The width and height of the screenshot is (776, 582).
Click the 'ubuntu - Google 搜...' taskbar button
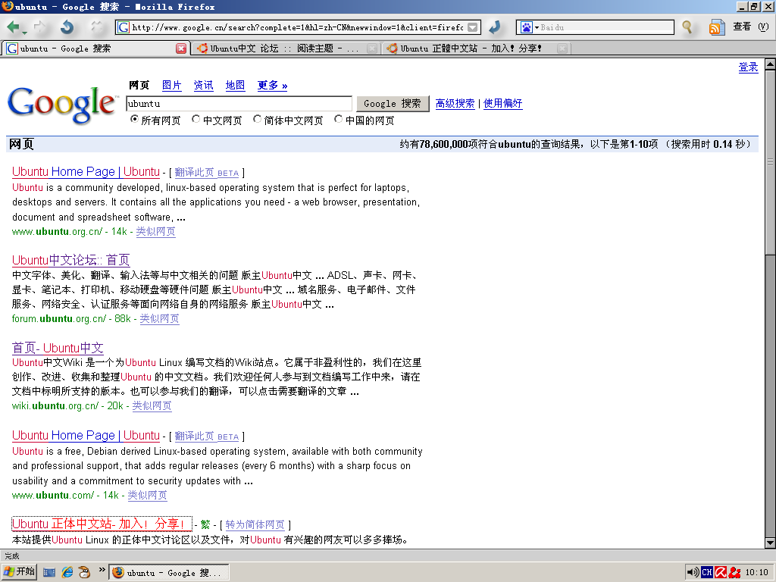[x=169, y=573]
